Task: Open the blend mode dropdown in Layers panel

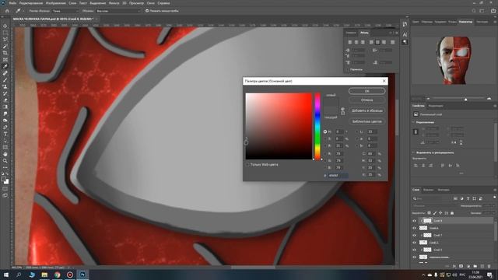Action: pos(434,205)
